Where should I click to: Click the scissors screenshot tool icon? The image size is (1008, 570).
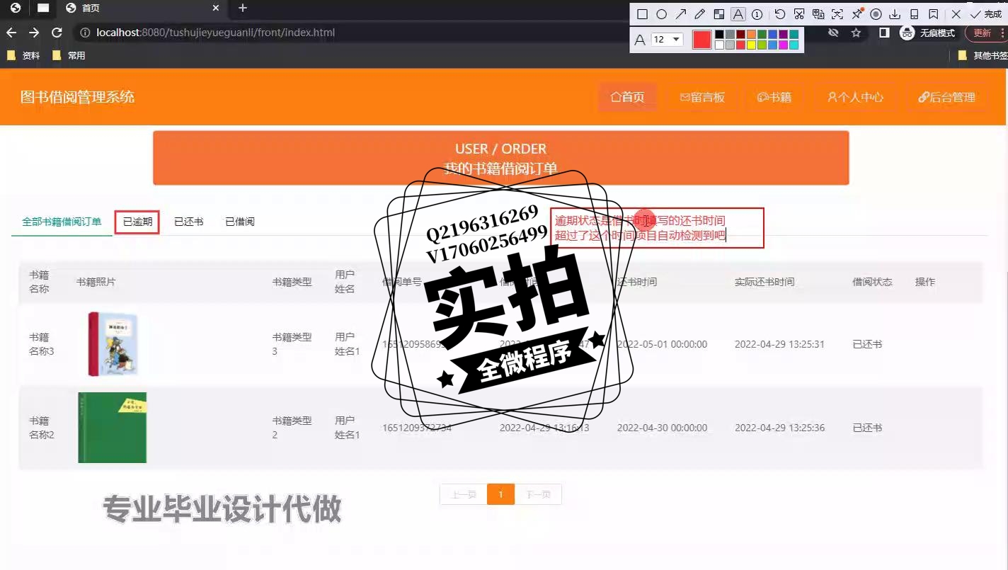click(799, 14)
